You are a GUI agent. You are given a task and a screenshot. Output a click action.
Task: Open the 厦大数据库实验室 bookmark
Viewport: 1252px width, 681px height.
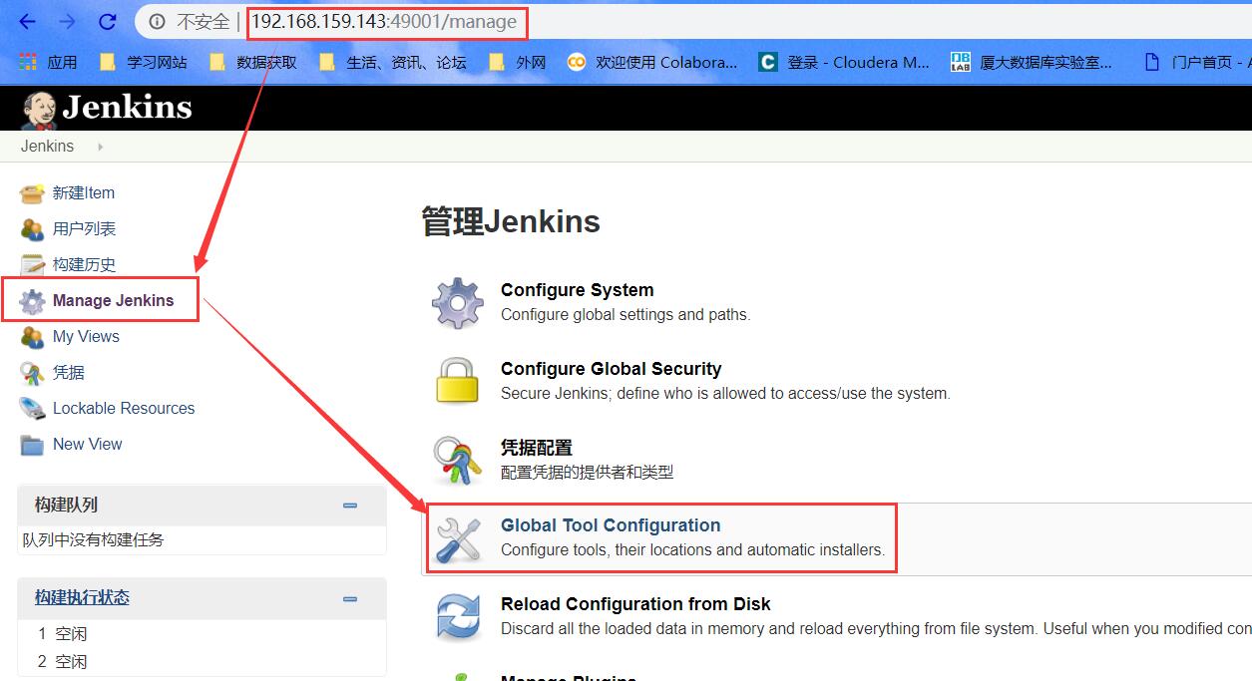click(x=1032, y=62)
